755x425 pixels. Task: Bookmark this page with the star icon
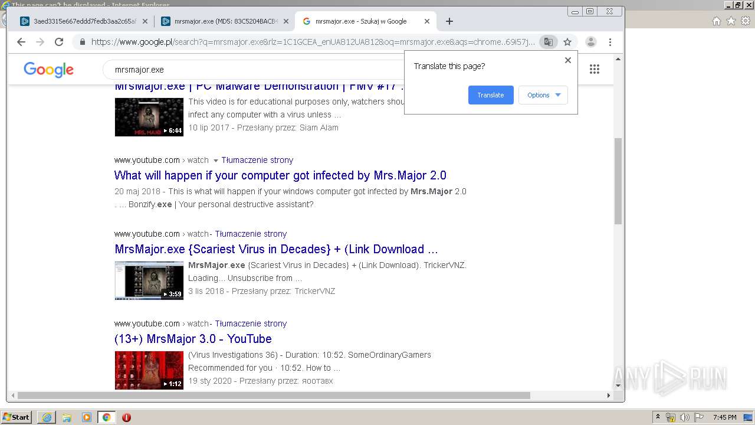pos(567,42)
